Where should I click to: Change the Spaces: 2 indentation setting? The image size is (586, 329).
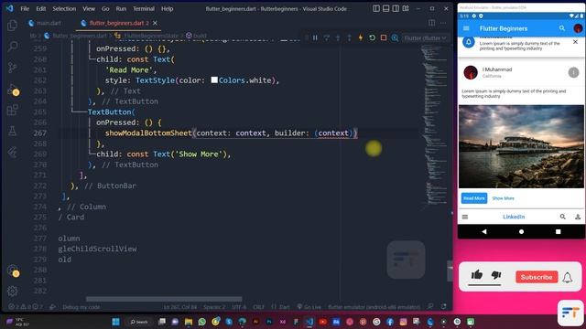(x=214, y=307)
